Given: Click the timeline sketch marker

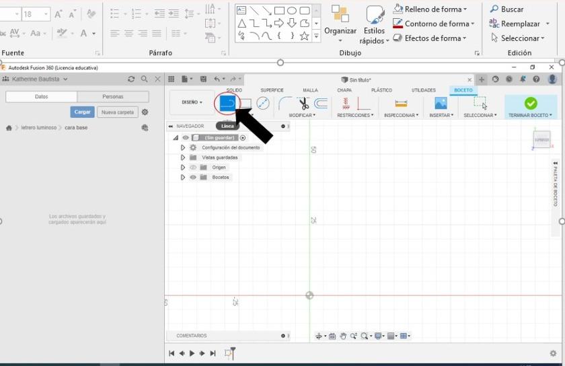Looking at the screenshot, I should [228, 353].
